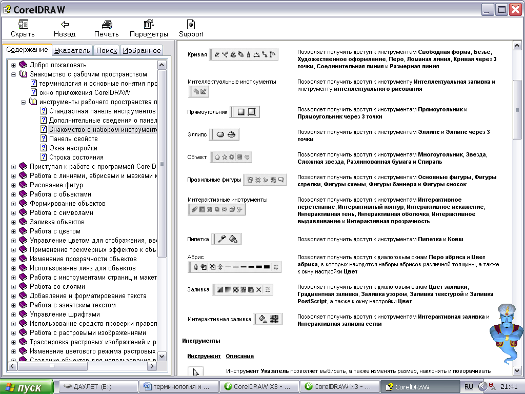Collapse инструменты рабочего пространства node

coord(23,102)
